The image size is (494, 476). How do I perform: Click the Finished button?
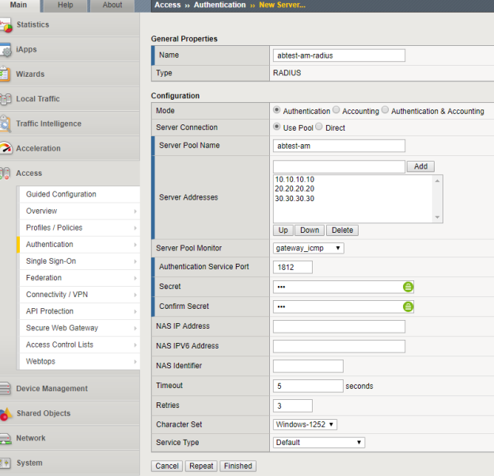[237, 466]
